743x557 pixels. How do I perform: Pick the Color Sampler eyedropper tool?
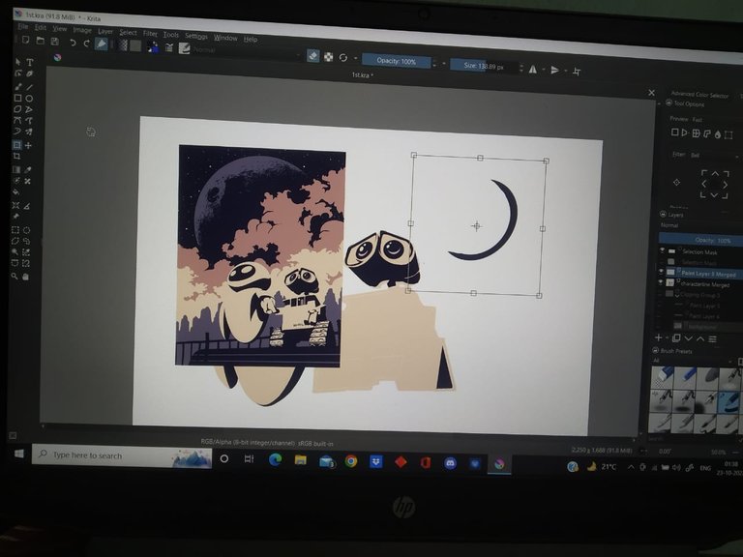pyautogui.click(x=28, y=169)
